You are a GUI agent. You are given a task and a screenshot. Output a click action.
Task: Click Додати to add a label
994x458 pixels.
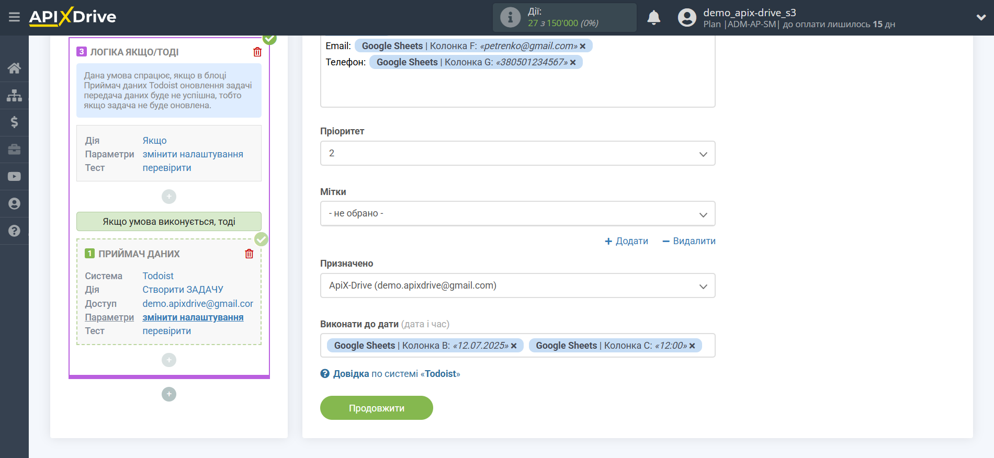626,241
